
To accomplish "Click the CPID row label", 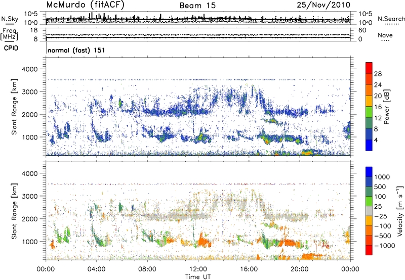I will coord(11,48).
